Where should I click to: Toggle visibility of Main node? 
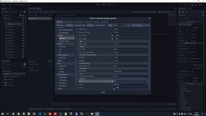23,15
